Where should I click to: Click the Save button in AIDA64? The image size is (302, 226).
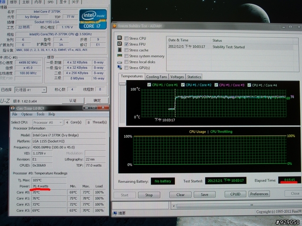(204, 194)
